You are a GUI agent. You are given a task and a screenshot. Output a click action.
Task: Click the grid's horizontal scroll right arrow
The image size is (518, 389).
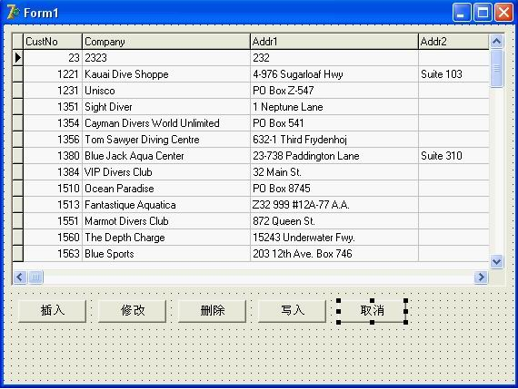(481, 277)
